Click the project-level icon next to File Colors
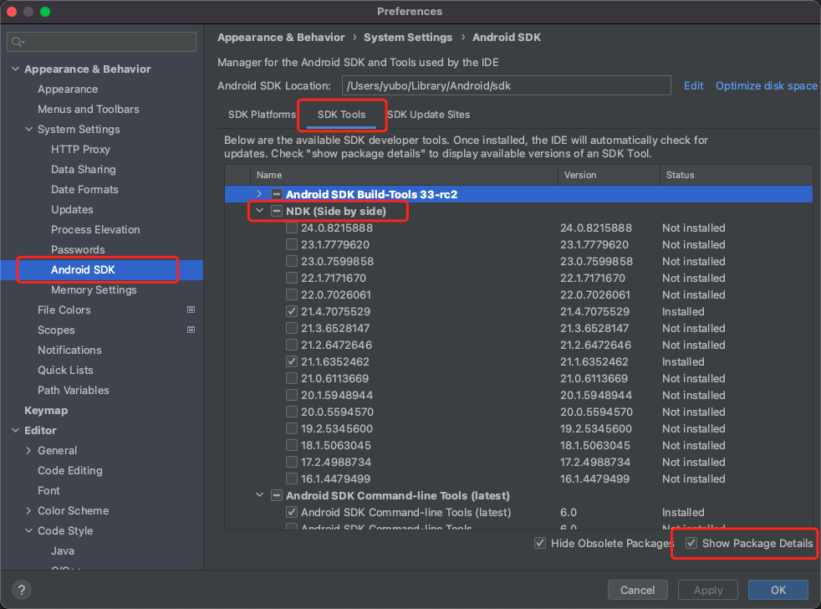Screen dimensions: 821x609 pos(191,310)
